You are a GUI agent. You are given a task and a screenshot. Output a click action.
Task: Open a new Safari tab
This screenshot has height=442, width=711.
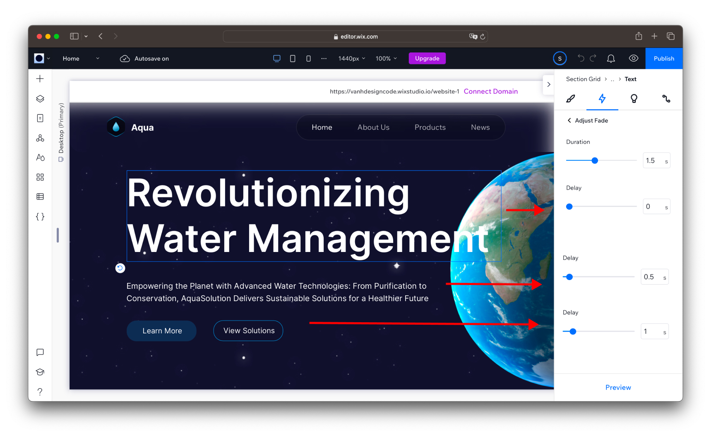tap(654, 36)
